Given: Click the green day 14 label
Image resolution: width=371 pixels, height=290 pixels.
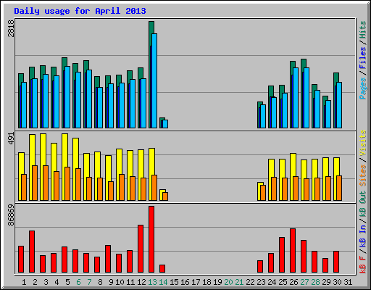Looking at the screenshot, I should pyautogui.click(x=163, y=282).
